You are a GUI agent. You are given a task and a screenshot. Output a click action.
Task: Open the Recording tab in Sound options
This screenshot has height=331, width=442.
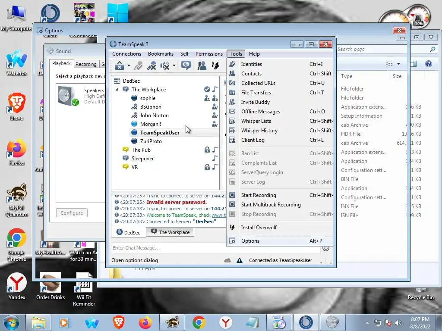tap(86, 64)
